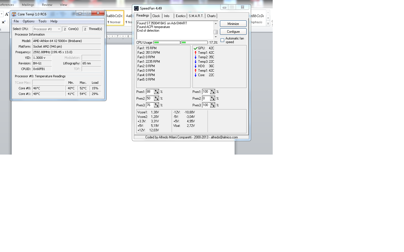Open Core Temp Help menu

54,21
